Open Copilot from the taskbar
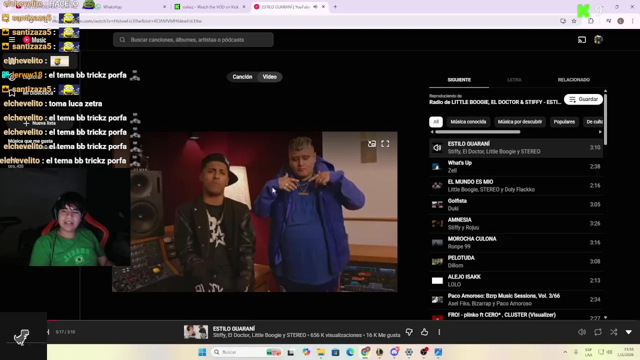This screenshot has width=640, height=360. (x=306, y=352)
